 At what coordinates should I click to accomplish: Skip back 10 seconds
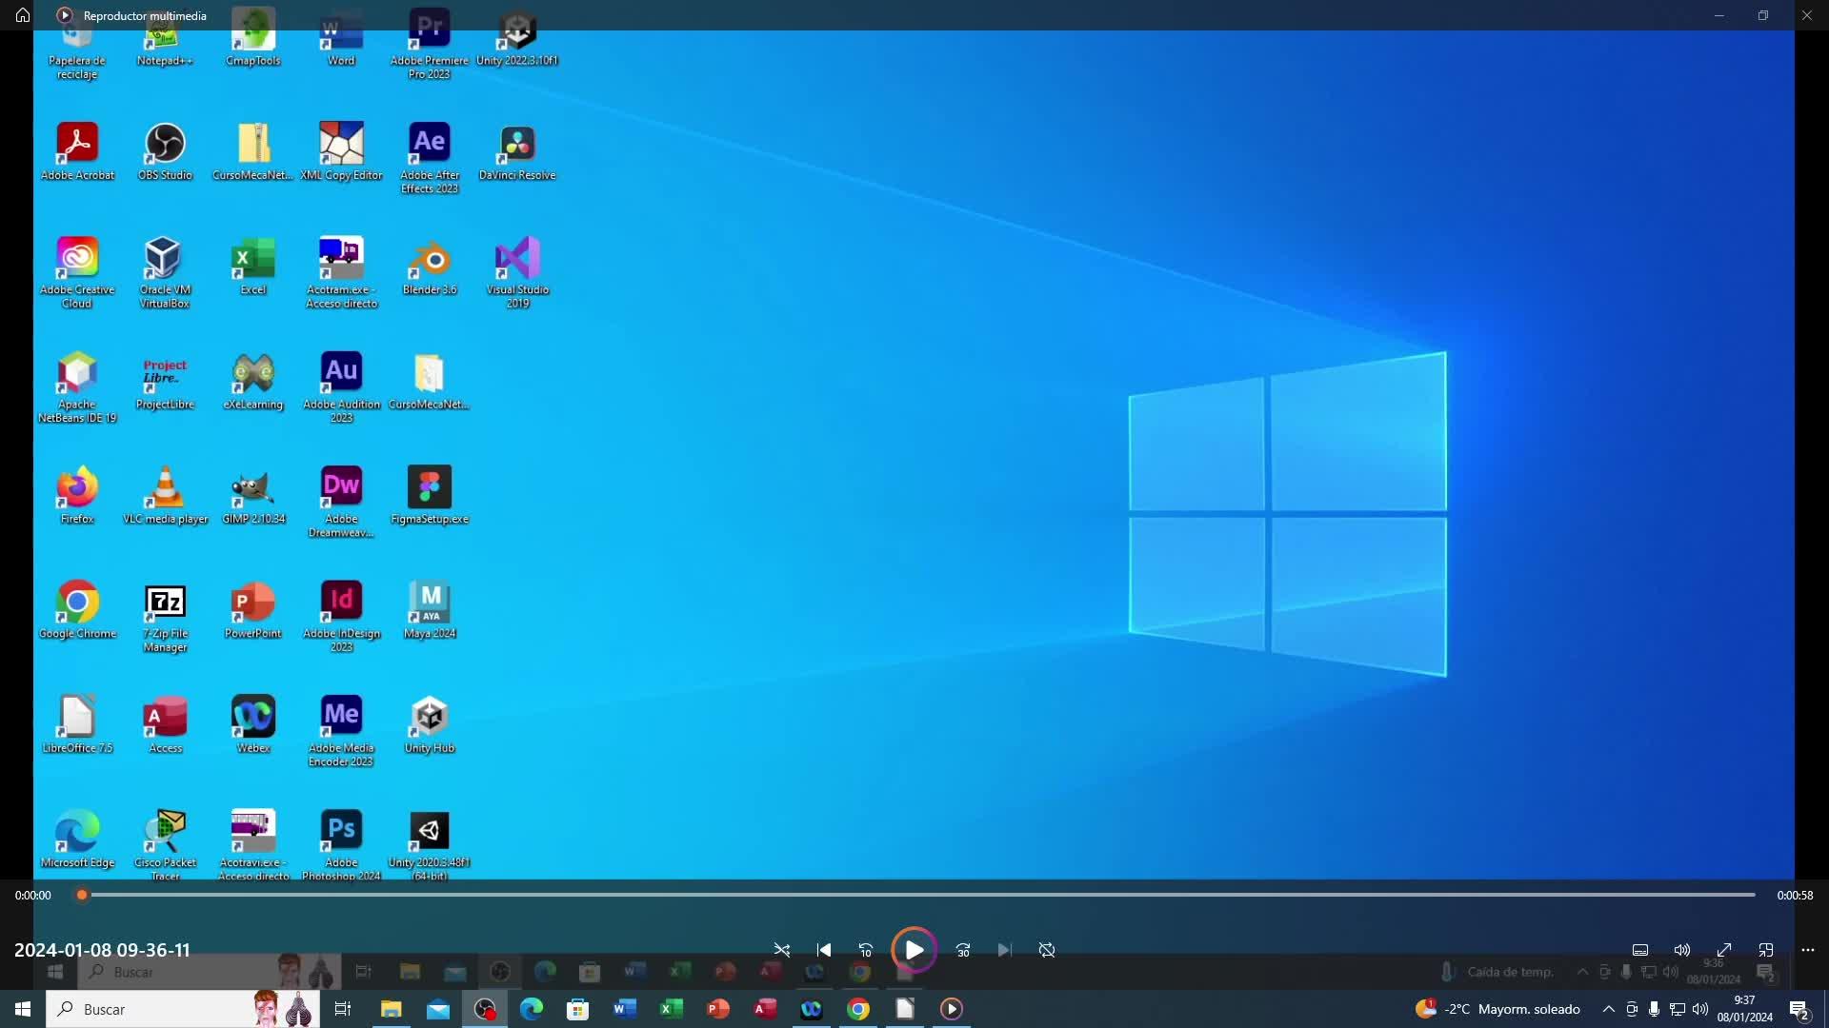865,950
